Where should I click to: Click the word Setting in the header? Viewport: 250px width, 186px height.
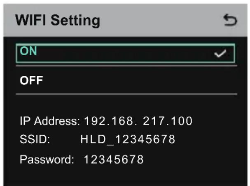click(75, 21)
